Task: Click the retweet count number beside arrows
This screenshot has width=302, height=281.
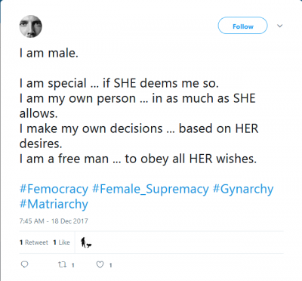Action: [x=72, y=265]
